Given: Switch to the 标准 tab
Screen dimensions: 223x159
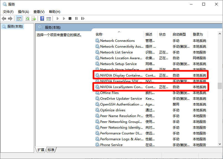Looking at the screenshot, I should tap(51, 150).
